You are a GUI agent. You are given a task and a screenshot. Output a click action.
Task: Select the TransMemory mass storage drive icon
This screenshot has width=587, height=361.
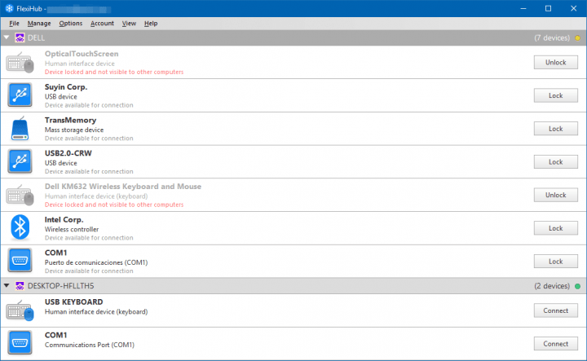tap(20, 128)
